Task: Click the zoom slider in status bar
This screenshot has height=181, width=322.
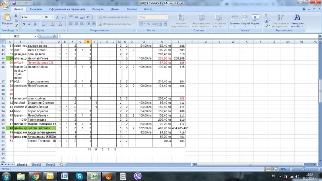Action: pyautogui.click(x=303, y=169)
